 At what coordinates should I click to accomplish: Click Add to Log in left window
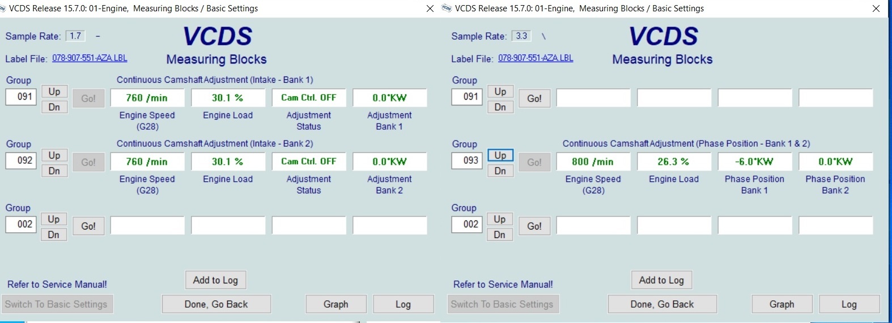coord(215,280)
